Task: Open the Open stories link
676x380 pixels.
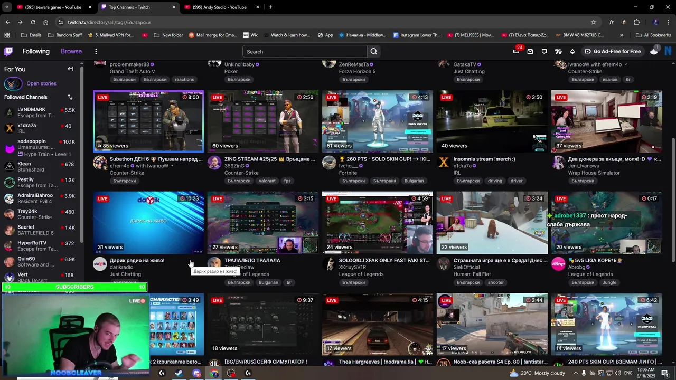Action: (41, 83)
